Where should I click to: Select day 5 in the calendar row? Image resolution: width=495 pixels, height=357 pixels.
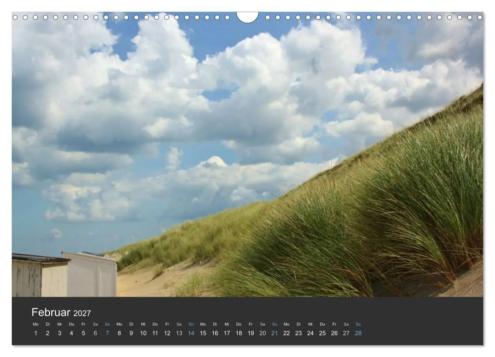tap(83, 333)
